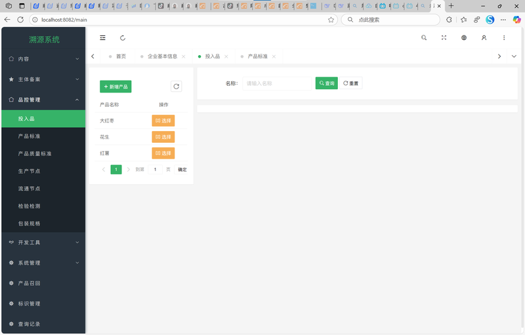The width and height of the screenshot is (525, 335).
Task: Open the search magnifier icon in the header
Action: tap(424, 38)
